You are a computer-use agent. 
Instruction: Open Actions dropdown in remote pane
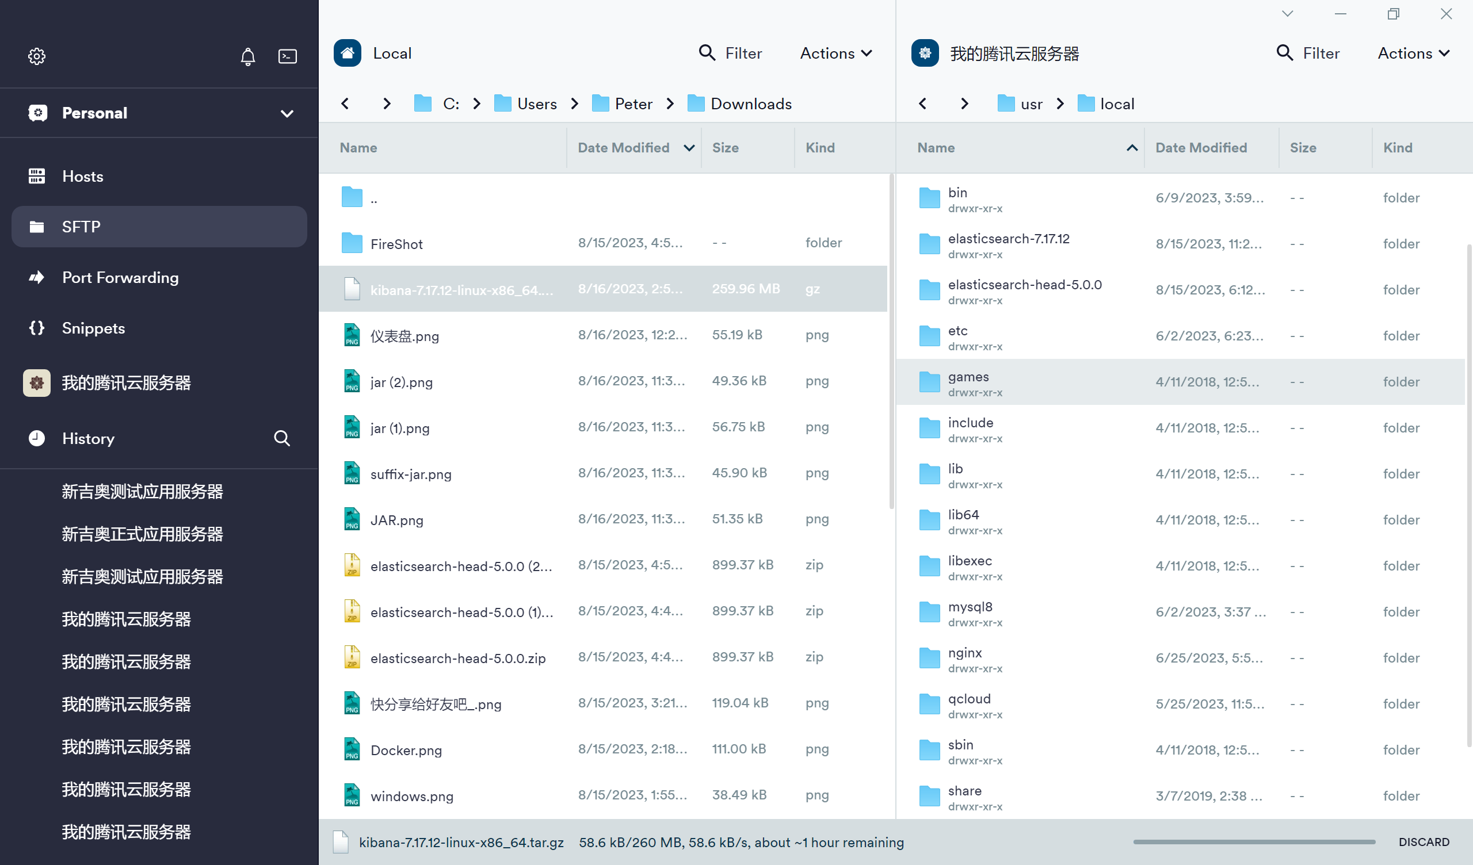tap(1413, 53)
